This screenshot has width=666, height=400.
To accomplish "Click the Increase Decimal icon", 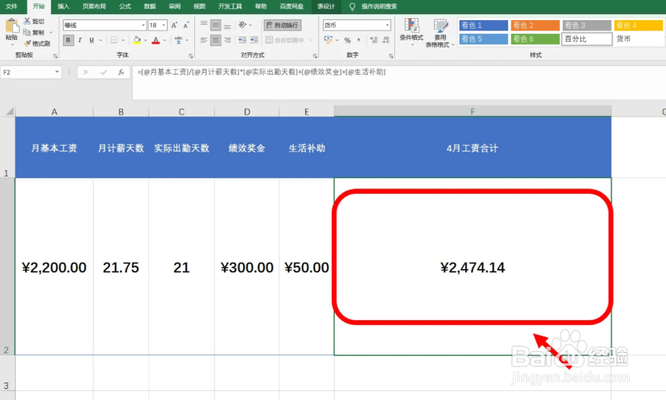I will click(372, 39).
